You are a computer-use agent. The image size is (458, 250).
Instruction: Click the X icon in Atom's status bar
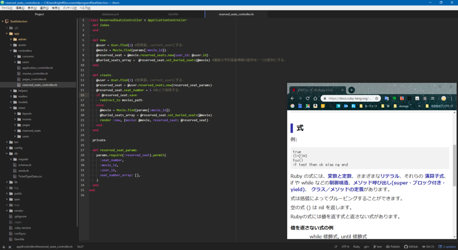10,247
